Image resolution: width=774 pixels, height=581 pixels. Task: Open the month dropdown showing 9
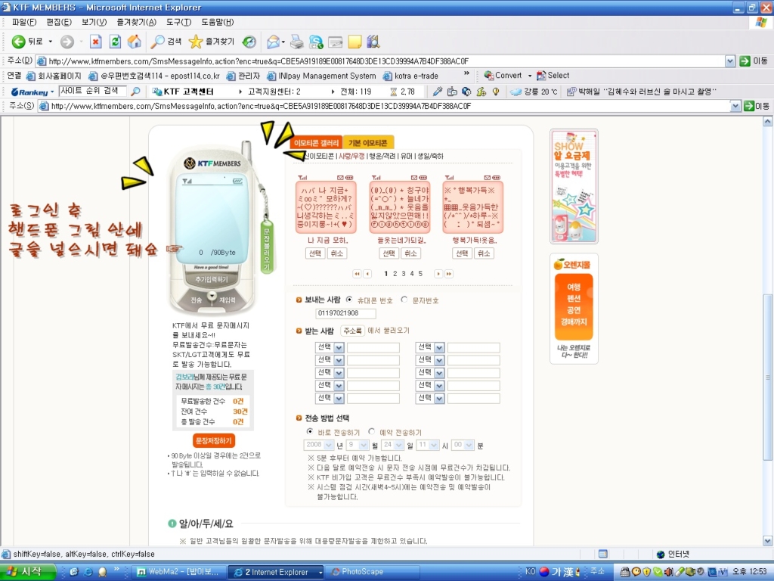358,445
